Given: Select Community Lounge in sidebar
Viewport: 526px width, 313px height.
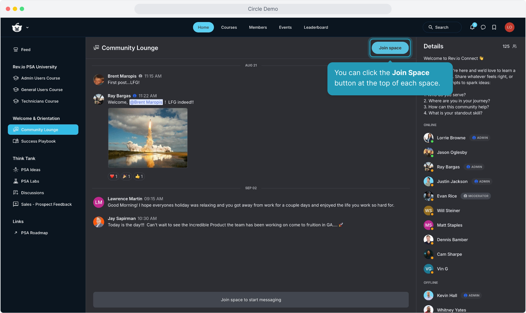Looking at the screenshot, I should click(43, 130).
